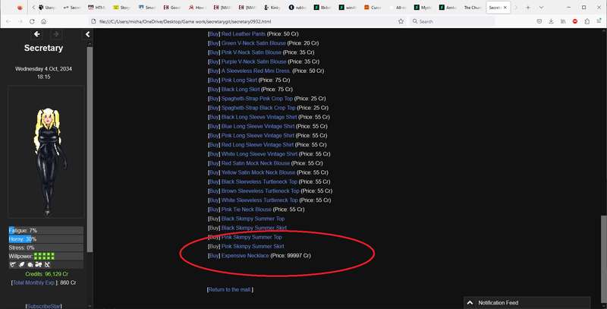Open Blue Long Sleeve Vintage Shirt link
Image resolution: width=607 pixels, height=309 pixels.
[x=258, y=126]
